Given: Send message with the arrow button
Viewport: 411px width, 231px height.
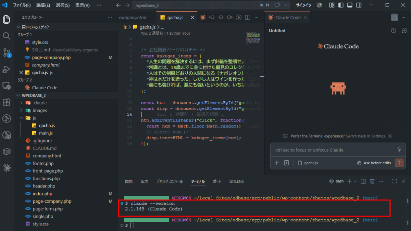Looking at the screenshot, I should [x=399, y=163].
